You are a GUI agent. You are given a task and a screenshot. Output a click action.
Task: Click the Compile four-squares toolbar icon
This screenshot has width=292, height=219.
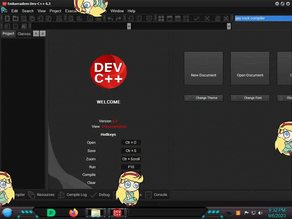click(x=161, y=18)
